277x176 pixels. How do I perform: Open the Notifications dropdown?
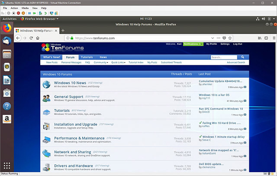coord(193,44)
